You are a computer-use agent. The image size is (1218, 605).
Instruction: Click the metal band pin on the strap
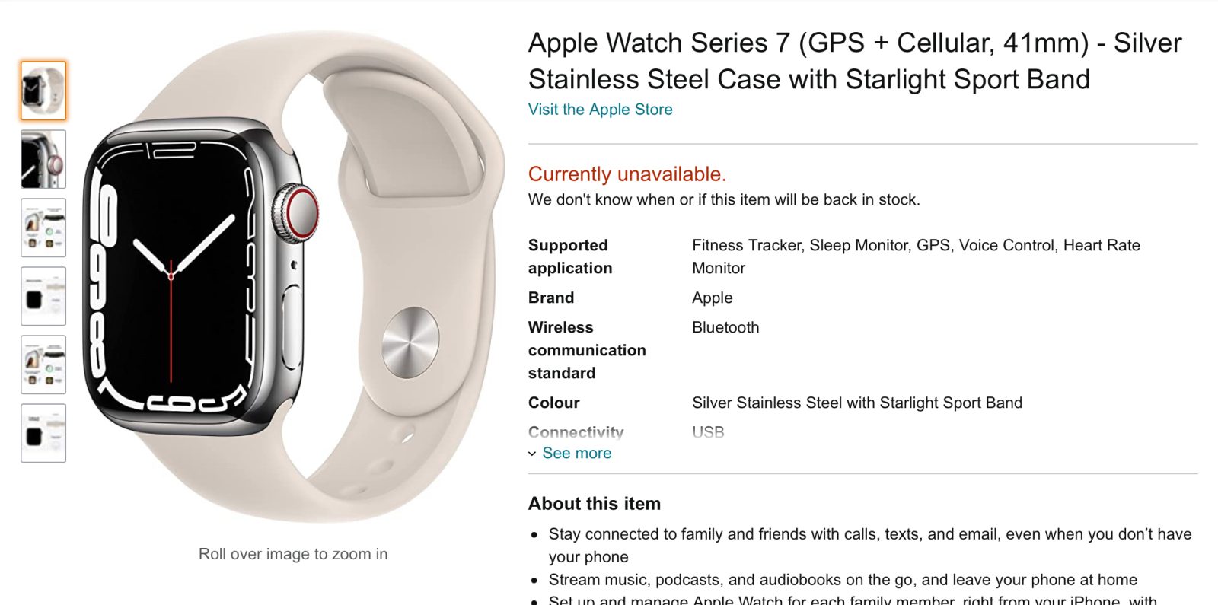pos(410,343)
